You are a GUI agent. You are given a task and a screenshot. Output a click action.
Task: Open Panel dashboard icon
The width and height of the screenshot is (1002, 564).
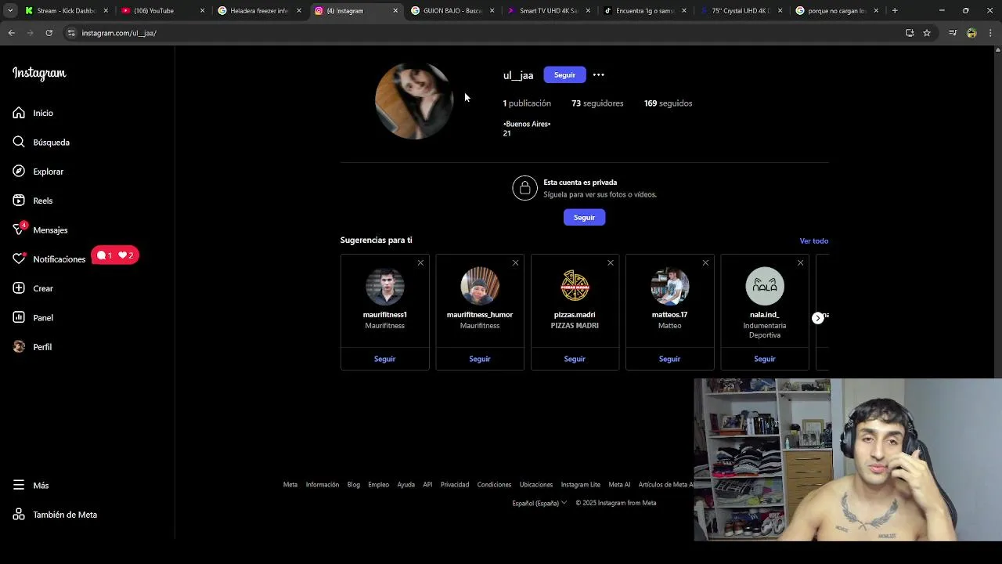coord(19,317)
